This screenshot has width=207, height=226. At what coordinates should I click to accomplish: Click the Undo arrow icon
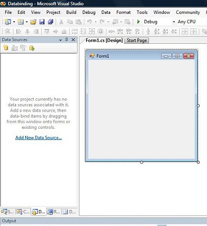(x=89, y=22)
